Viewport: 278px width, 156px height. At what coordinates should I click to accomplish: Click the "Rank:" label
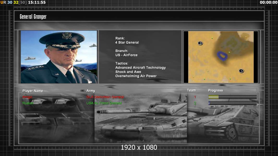(120, 38)
